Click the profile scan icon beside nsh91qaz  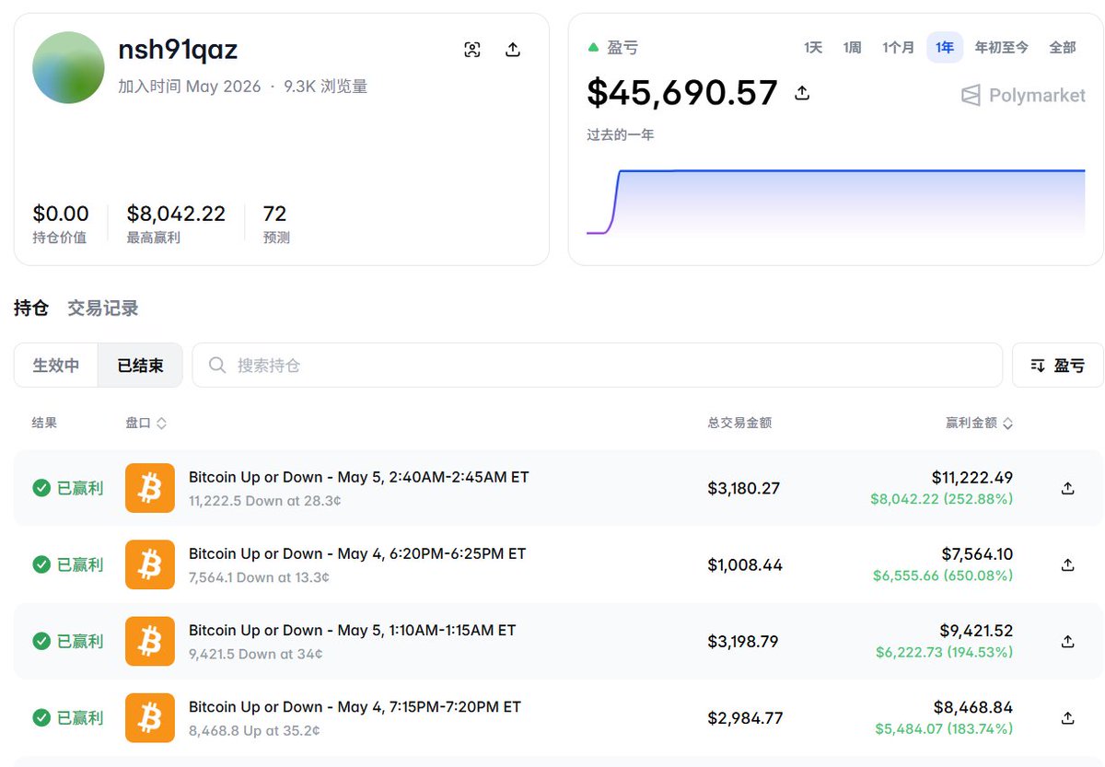pyautogui.click(x=472, y=50)
